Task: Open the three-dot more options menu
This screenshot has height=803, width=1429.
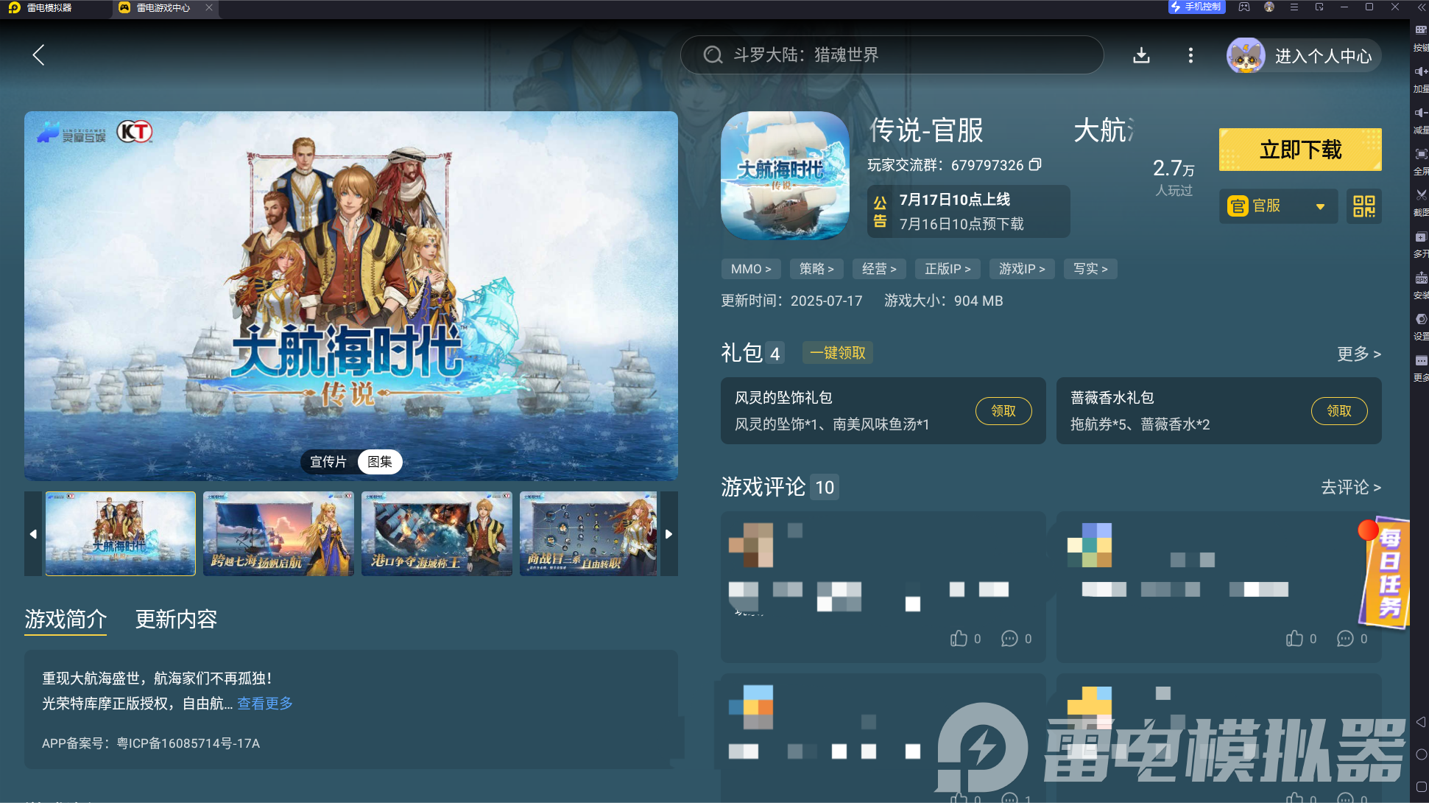Action: click(1190, 55)
